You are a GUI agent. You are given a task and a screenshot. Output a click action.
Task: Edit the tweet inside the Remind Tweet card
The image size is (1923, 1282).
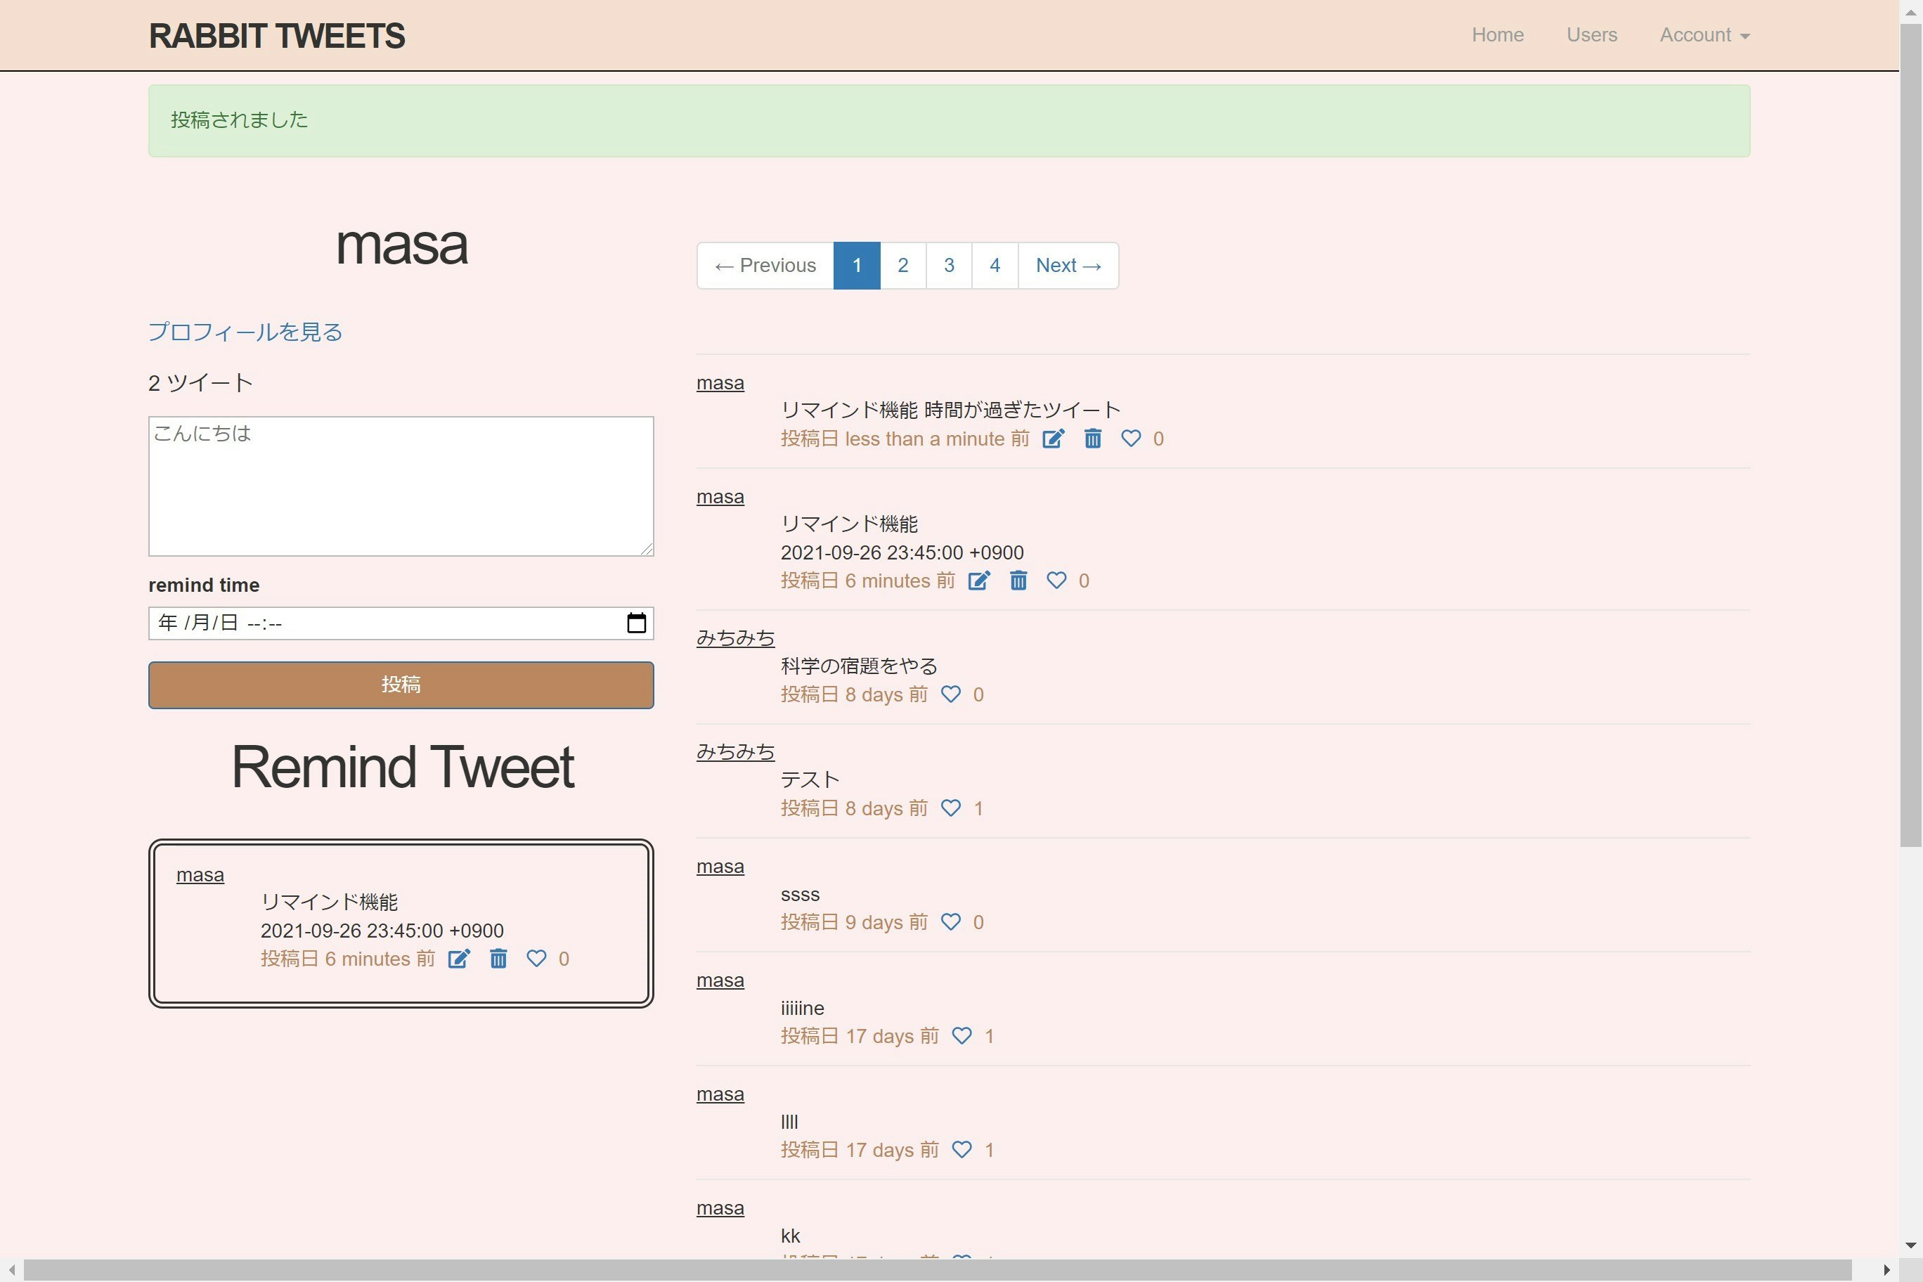click(x=459, y=958)
